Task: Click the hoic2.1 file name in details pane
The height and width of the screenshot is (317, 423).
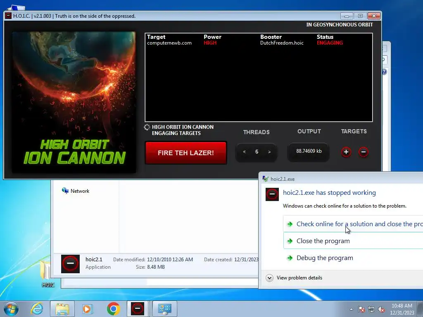Action: pyautogui.click(x=94, y=259)
